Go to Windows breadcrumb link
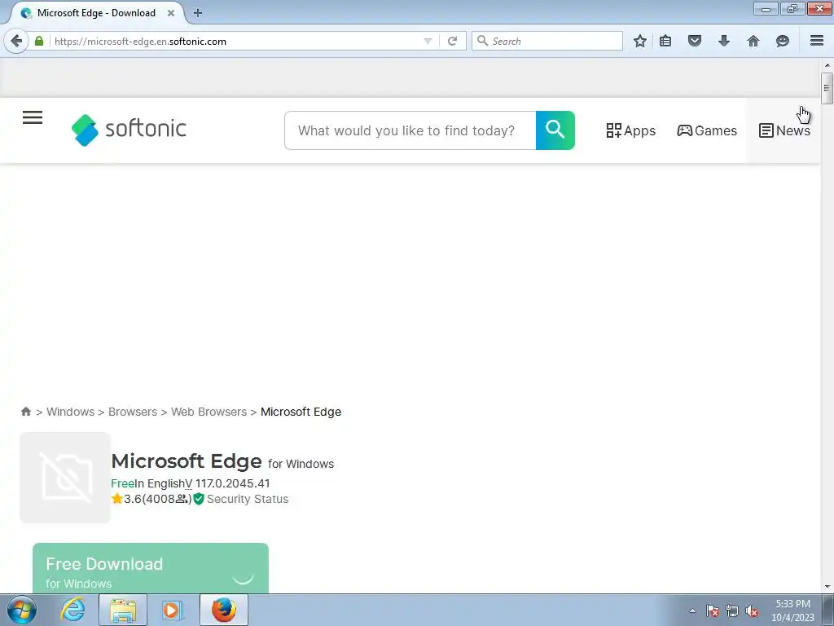The height and width of the screenshot is (626, 834). point(70,412)
